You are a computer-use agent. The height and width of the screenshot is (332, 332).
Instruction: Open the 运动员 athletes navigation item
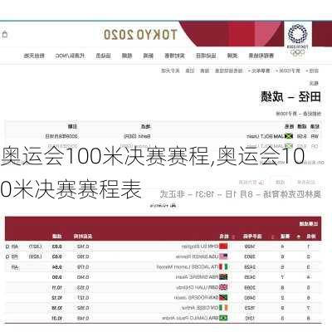point(103,56)
